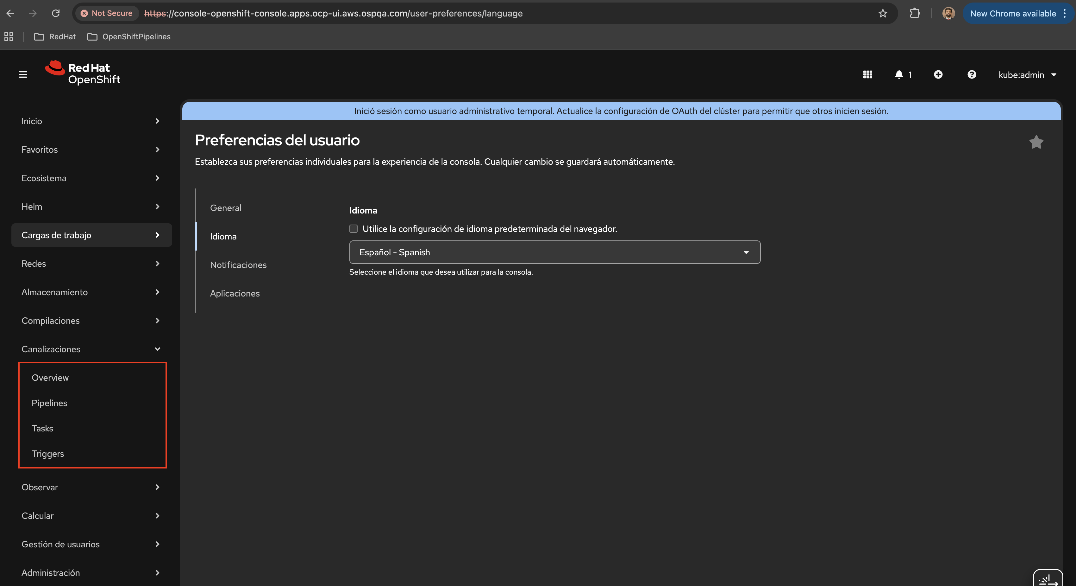1076x586 pixels.
Task: Open the configuración de OAuth del clúster link
Action: (x=672, y=111)
